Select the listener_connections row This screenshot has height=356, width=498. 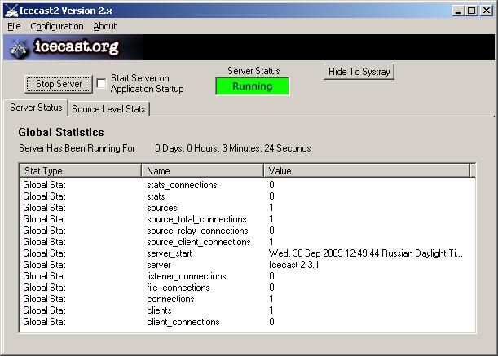tap(247, 276)
